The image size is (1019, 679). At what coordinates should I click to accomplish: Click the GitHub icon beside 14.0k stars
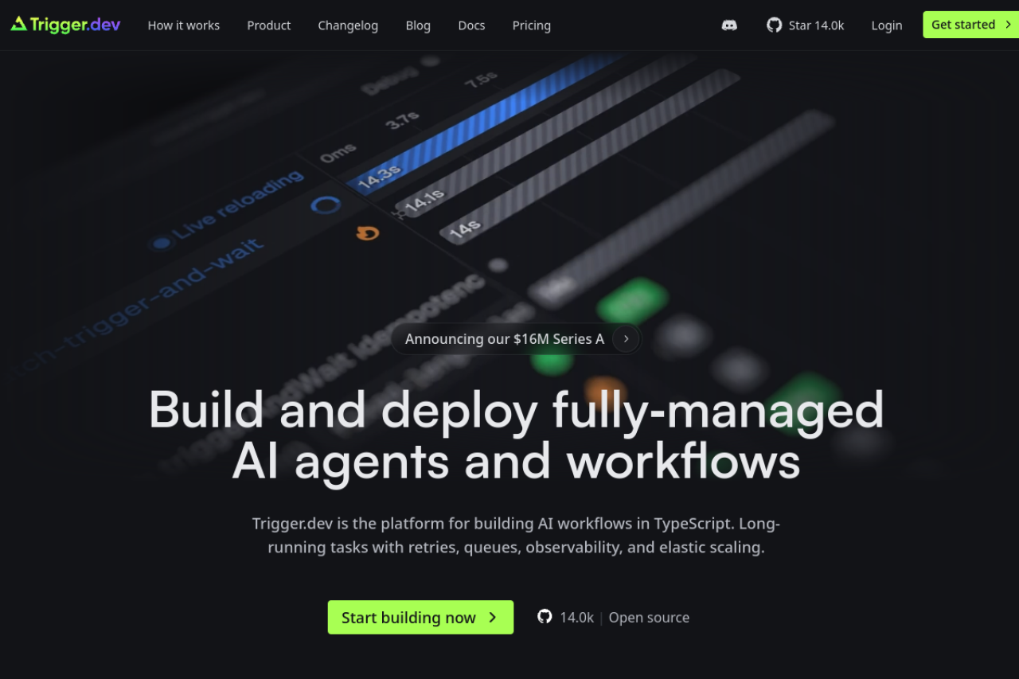click(x=544, y=617)
